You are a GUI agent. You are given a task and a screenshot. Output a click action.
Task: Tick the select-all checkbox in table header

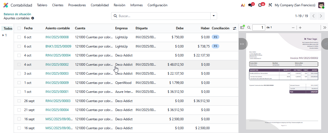[19, 28]
